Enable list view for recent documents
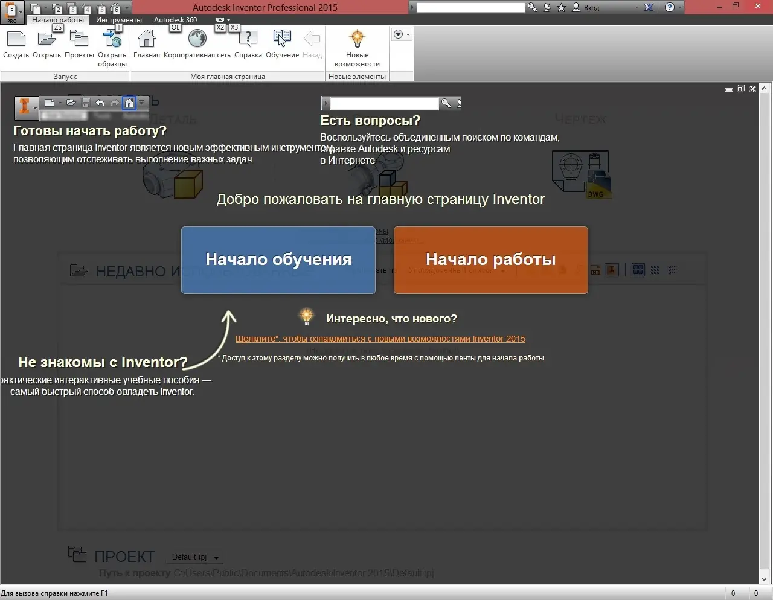This screenshot has height=600, width=773. click(672, 270)
